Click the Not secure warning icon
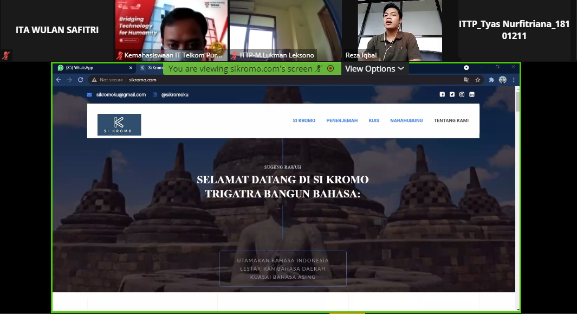This screenshot has height=314, width=577. [94, 80]
